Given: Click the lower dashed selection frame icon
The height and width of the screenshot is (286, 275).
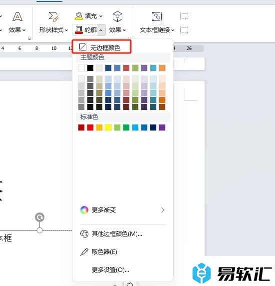Looking at the screenshot, I should [184, 30].
